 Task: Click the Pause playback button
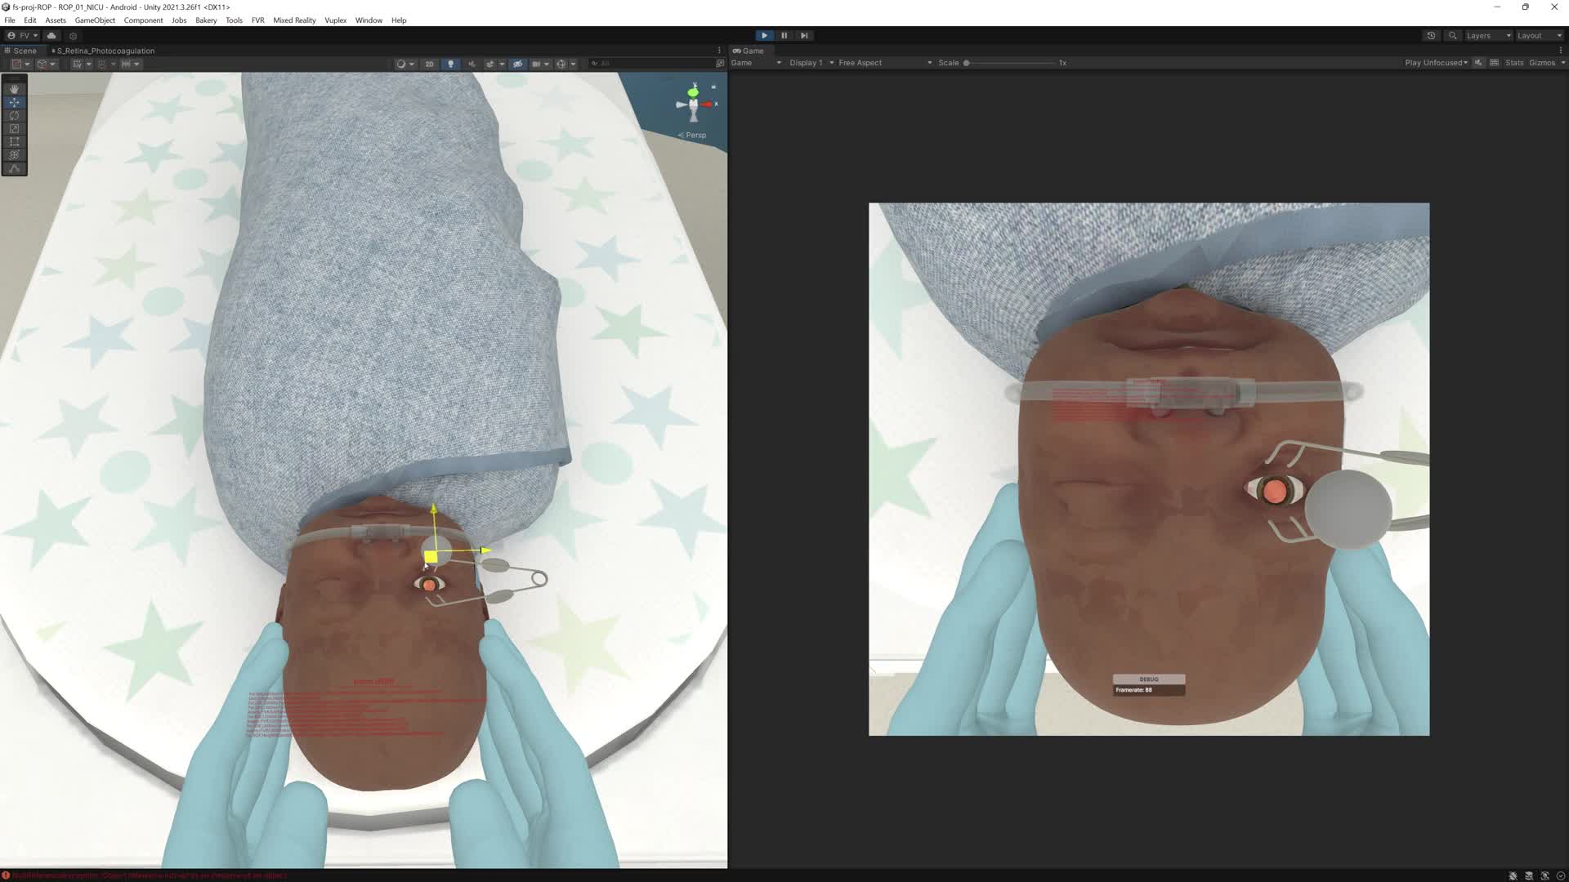[x=784, y=35]
